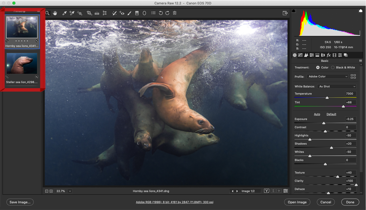366x210 pixels.
Task: Select the Hand tool
Action: coord(55,13)
